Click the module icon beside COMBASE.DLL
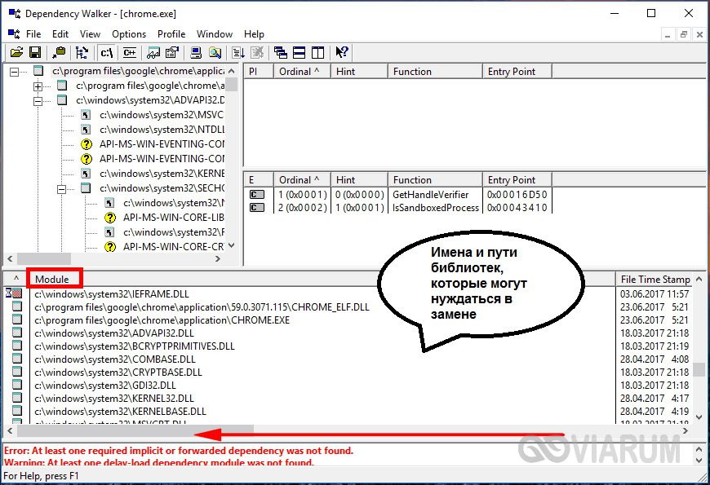Viewport: 710px width, 485px height. [17, 359]
